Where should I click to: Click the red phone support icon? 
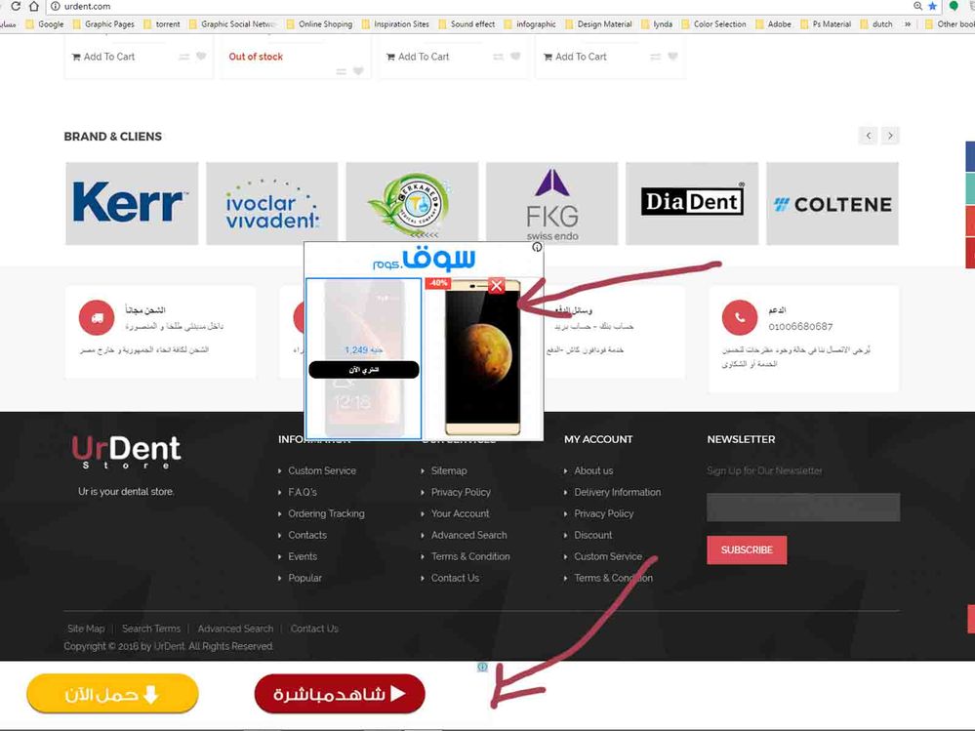[x=739, y=317]
